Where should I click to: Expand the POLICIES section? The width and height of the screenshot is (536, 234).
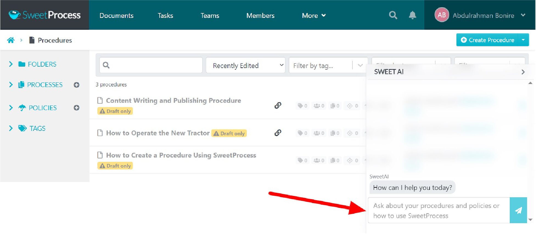pos(11,108)
